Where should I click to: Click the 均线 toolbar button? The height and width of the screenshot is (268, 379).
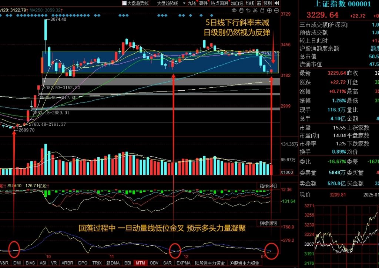(x=250, y=3)
